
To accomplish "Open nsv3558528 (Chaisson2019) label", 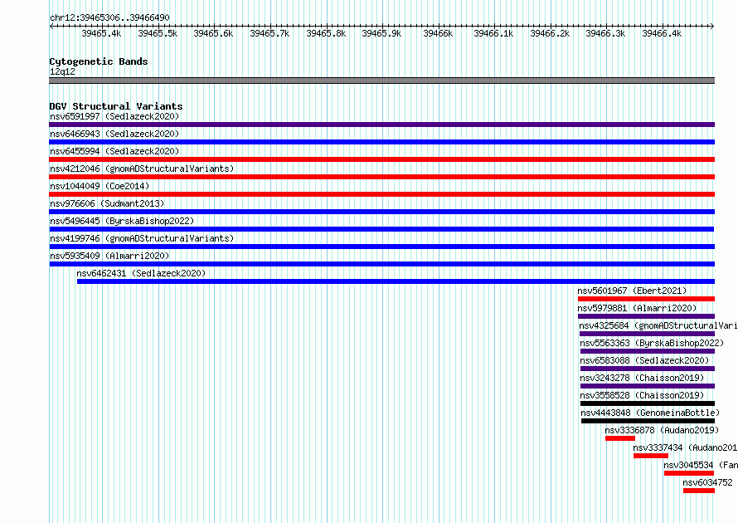I will [x=642, y=395].
